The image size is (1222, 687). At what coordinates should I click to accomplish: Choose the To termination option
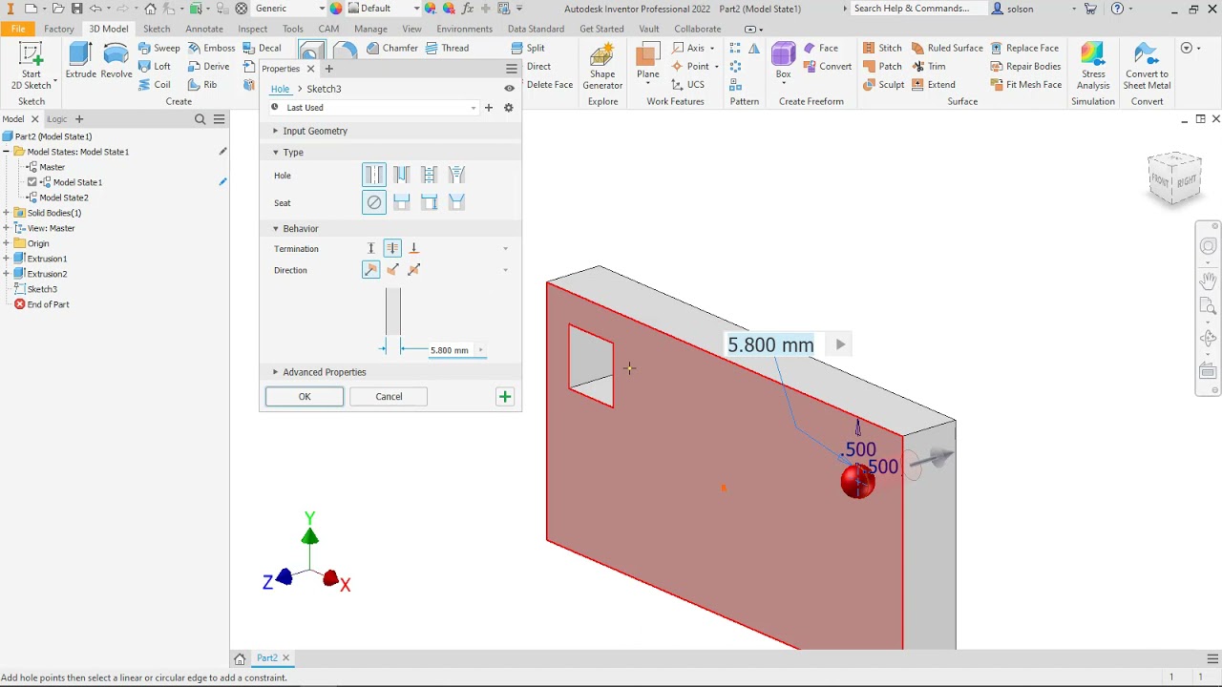[x=414, y=248]
